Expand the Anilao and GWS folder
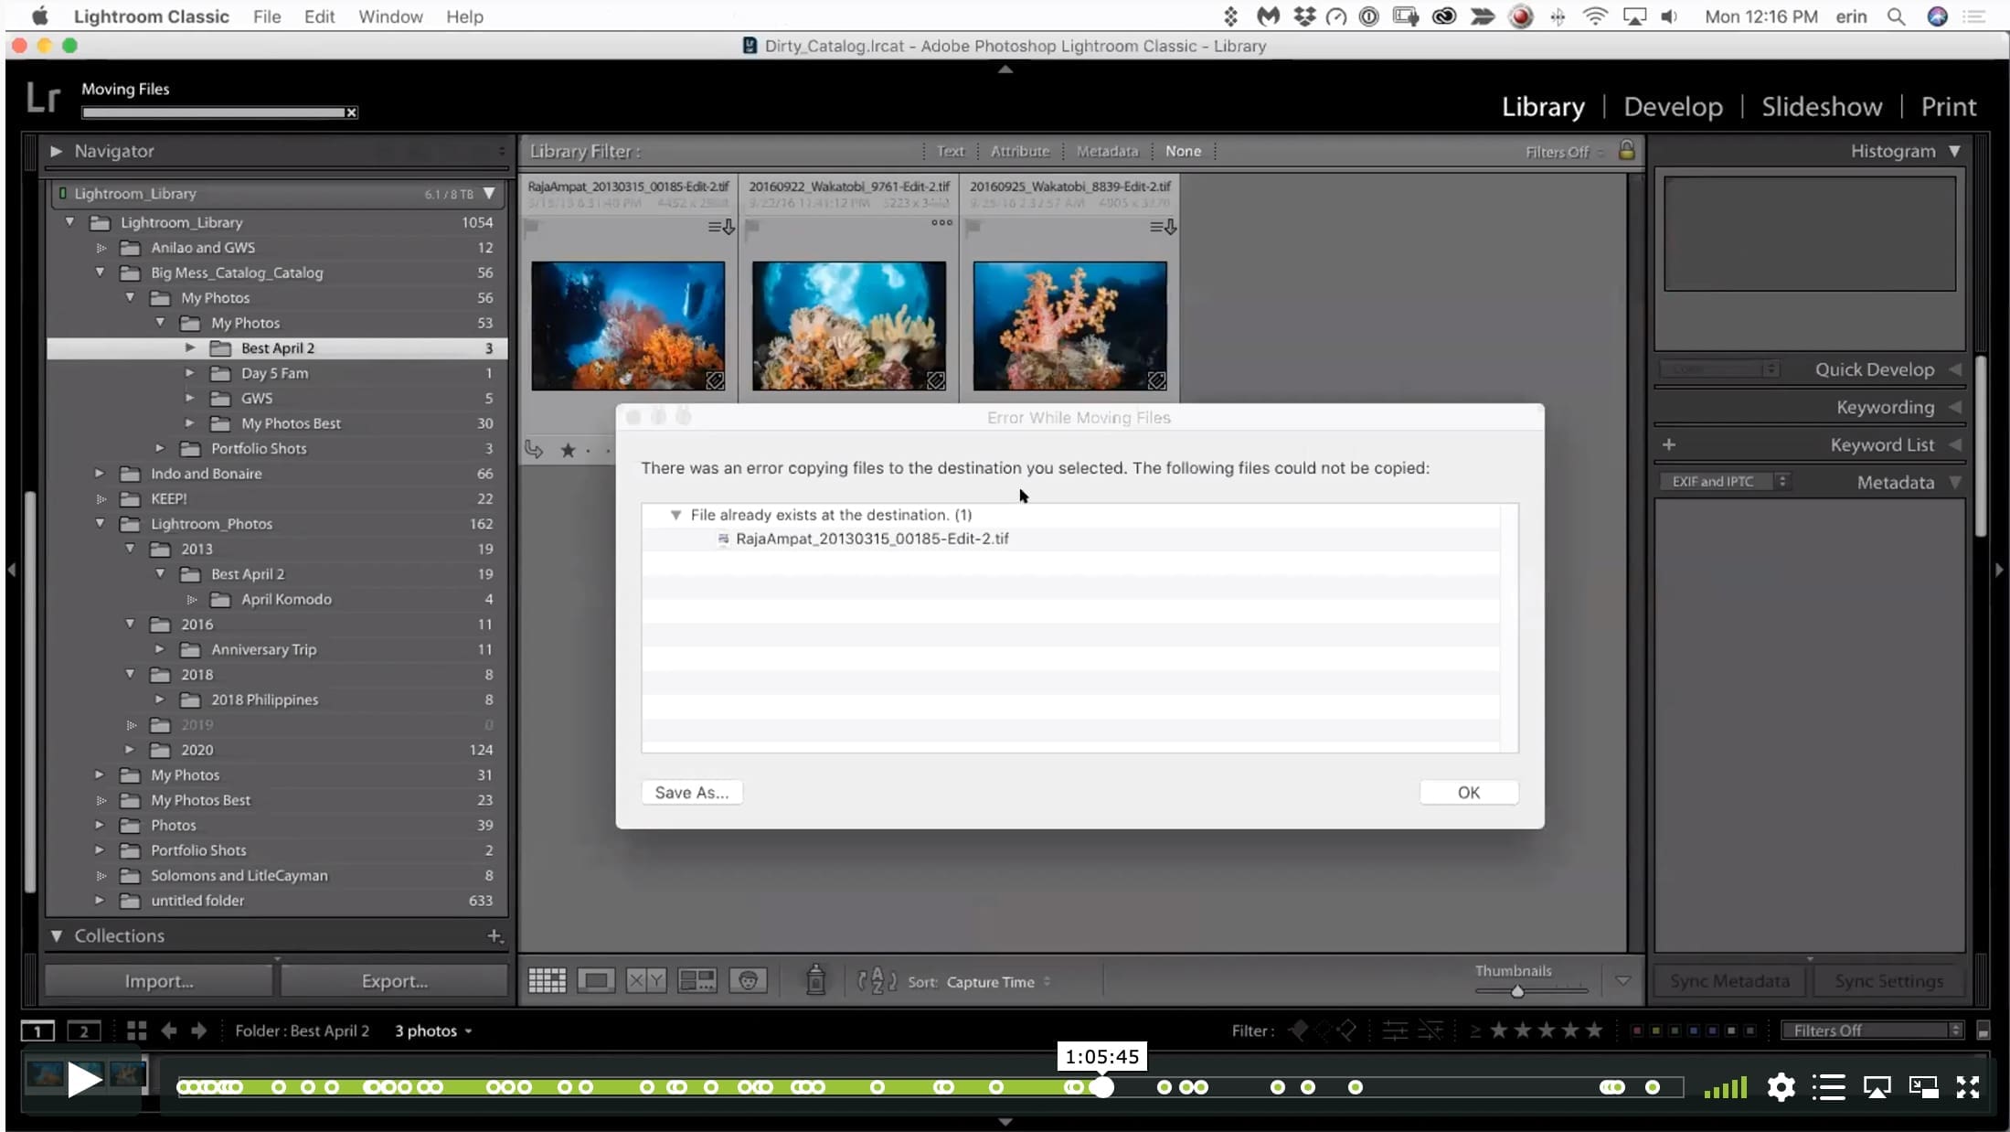2010x1132 pixels. click(101, 248)
